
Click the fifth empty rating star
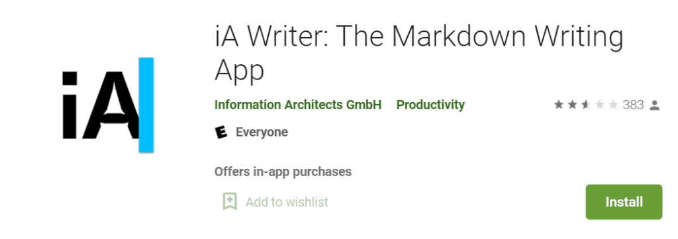[612, 105]
